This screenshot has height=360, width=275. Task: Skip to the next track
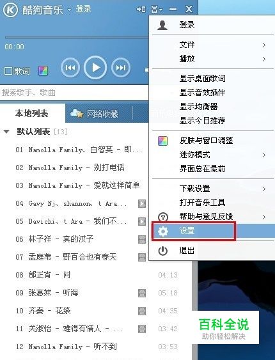(121, 68)
